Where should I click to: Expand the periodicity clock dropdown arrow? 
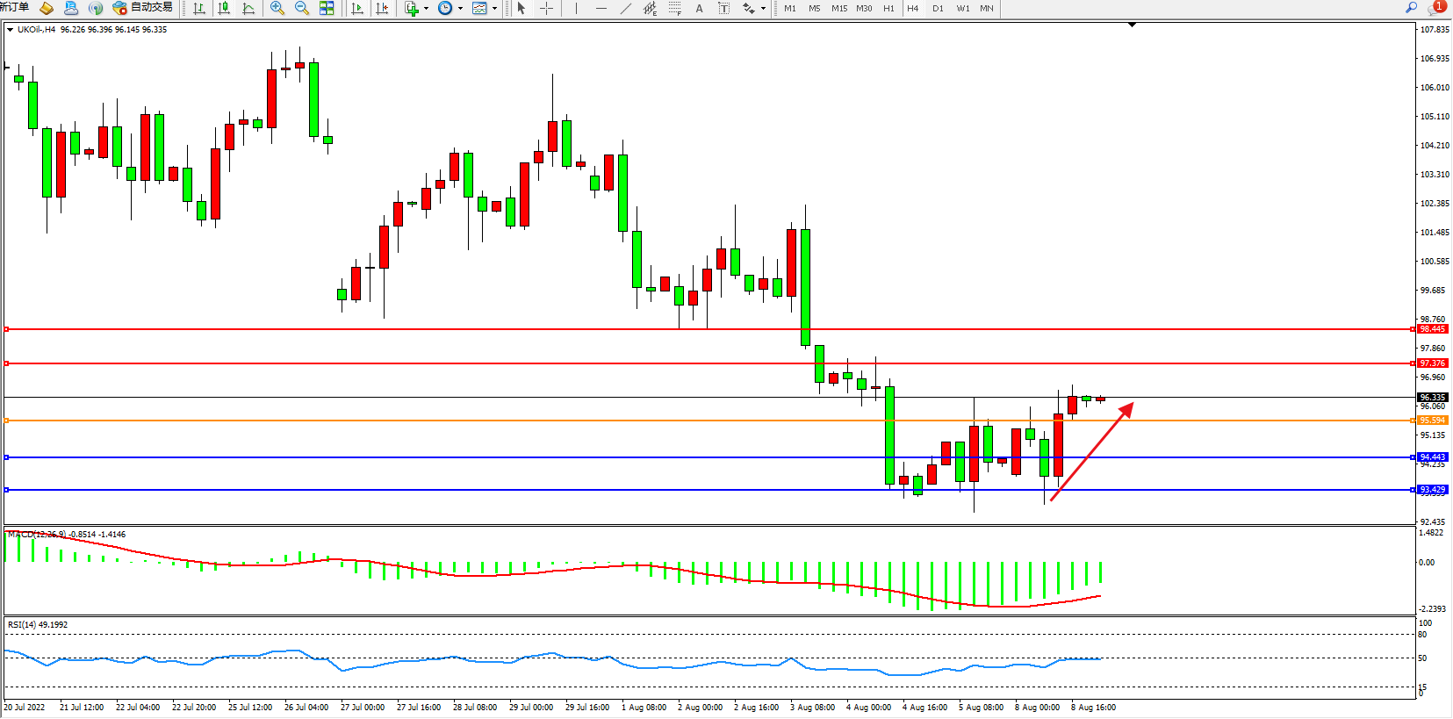[x=460, y=8]
